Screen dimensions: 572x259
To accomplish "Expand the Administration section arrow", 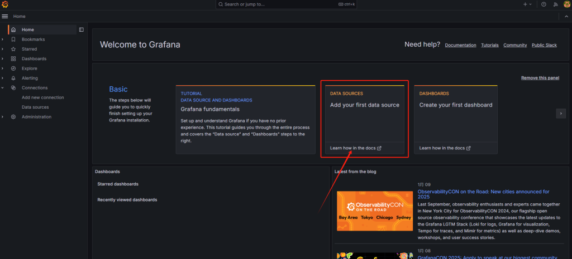I will pyautogui.click(x=3, y=117).
